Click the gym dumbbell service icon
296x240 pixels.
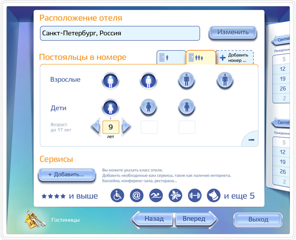click(x=194, y=196)
